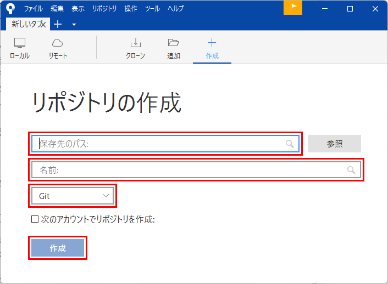Select the クローン (Clone) toolbar icon
The height and width of the screenshot is (284, 388).
135,48
